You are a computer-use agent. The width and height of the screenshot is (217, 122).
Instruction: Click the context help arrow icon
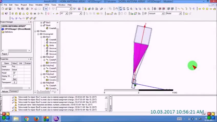(6, 13)
